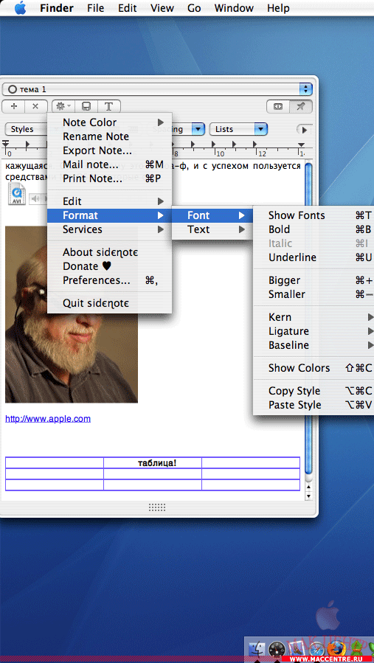Click the add note plus button
Viewport: 374px width, 663px height.
pos(13,106)
